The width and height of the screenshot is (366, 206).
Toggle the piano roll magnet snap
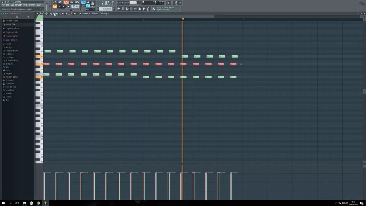tap(43, 13)
